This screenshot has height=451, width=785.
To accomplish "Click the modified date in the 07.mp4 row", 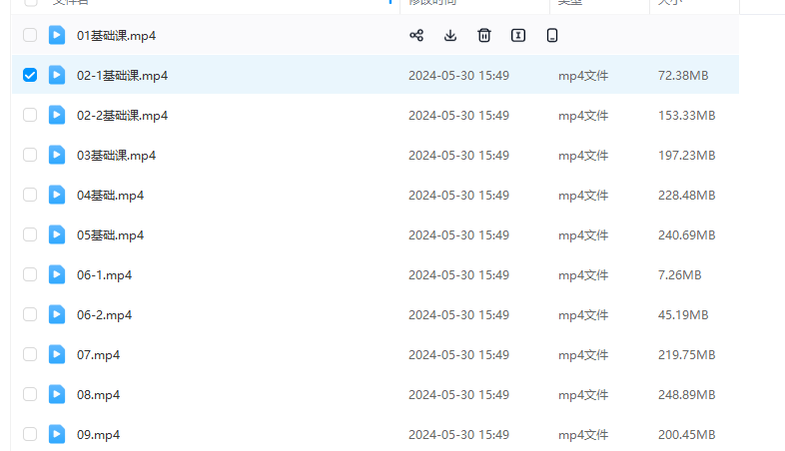I will [458, 355].
